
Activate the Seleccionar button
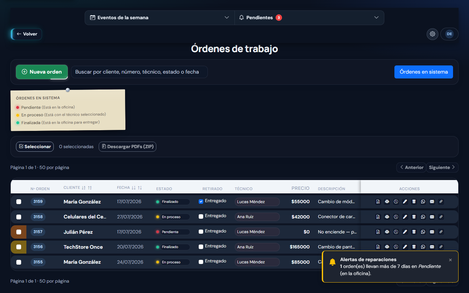point(35,146)
